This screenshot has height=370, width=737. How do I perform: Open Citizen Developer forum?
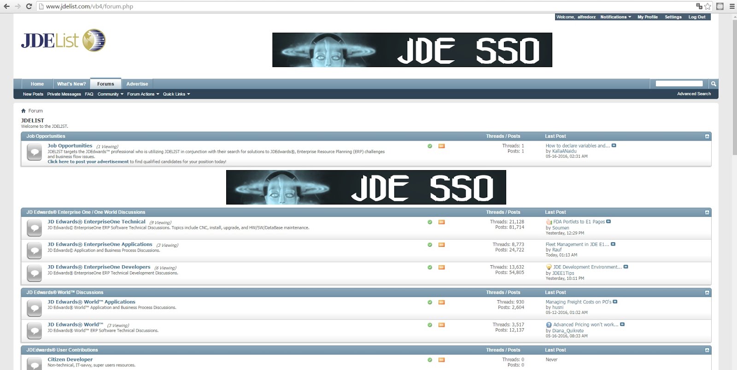[70, 359]
